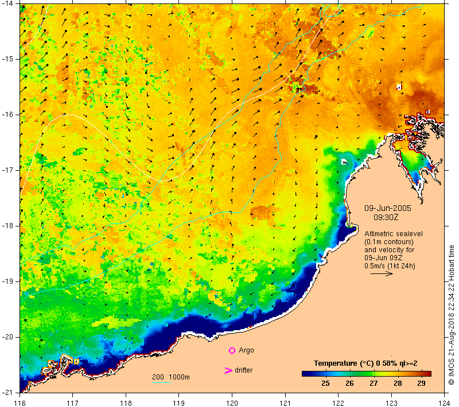
Task: Click the '-20' latitude axis label
Action: click(7, 337)
